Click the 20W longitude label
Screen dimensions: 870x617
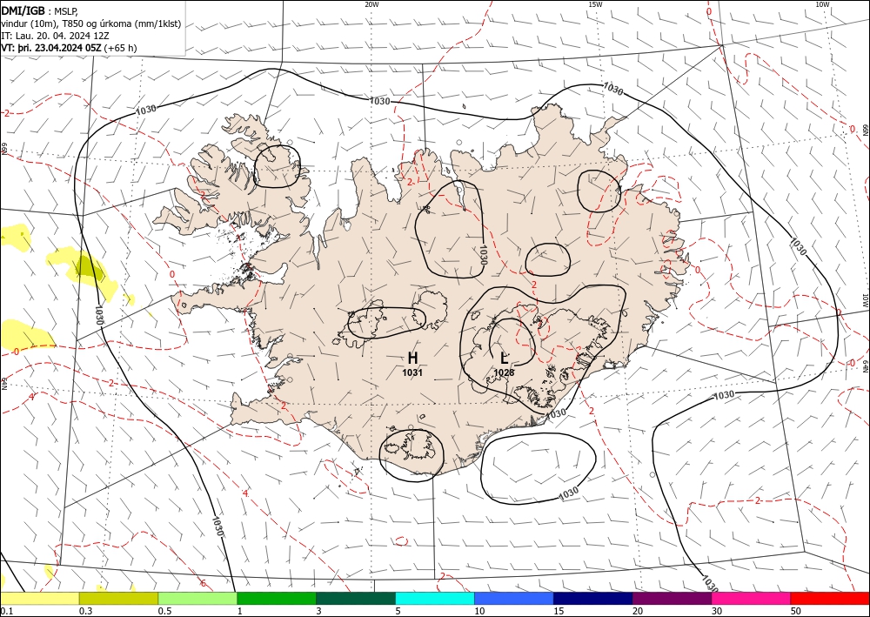coord(371,4)
